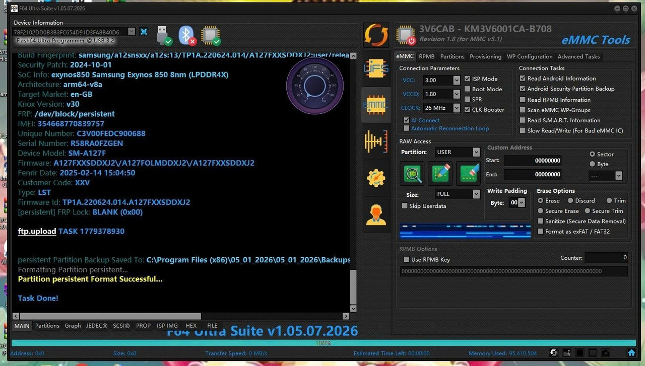Open the waveform analyzer sidebar module

point(376,141)
